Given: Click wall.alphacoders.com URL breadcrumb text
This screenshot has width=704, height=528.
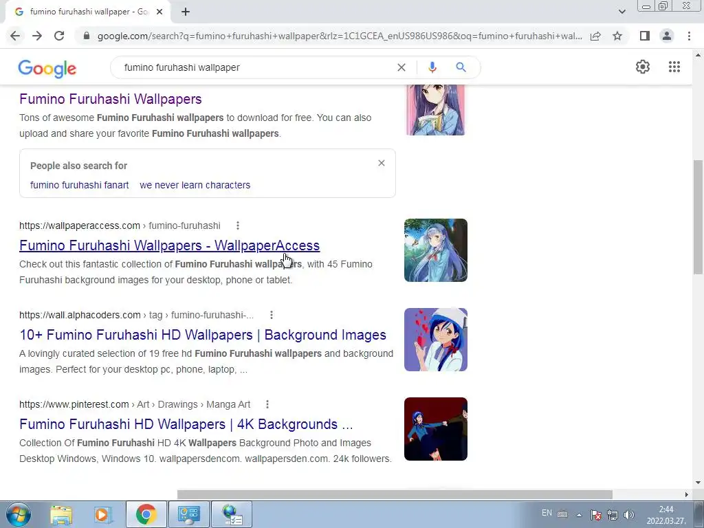Looking at the screenshot, I should (137, 315).
